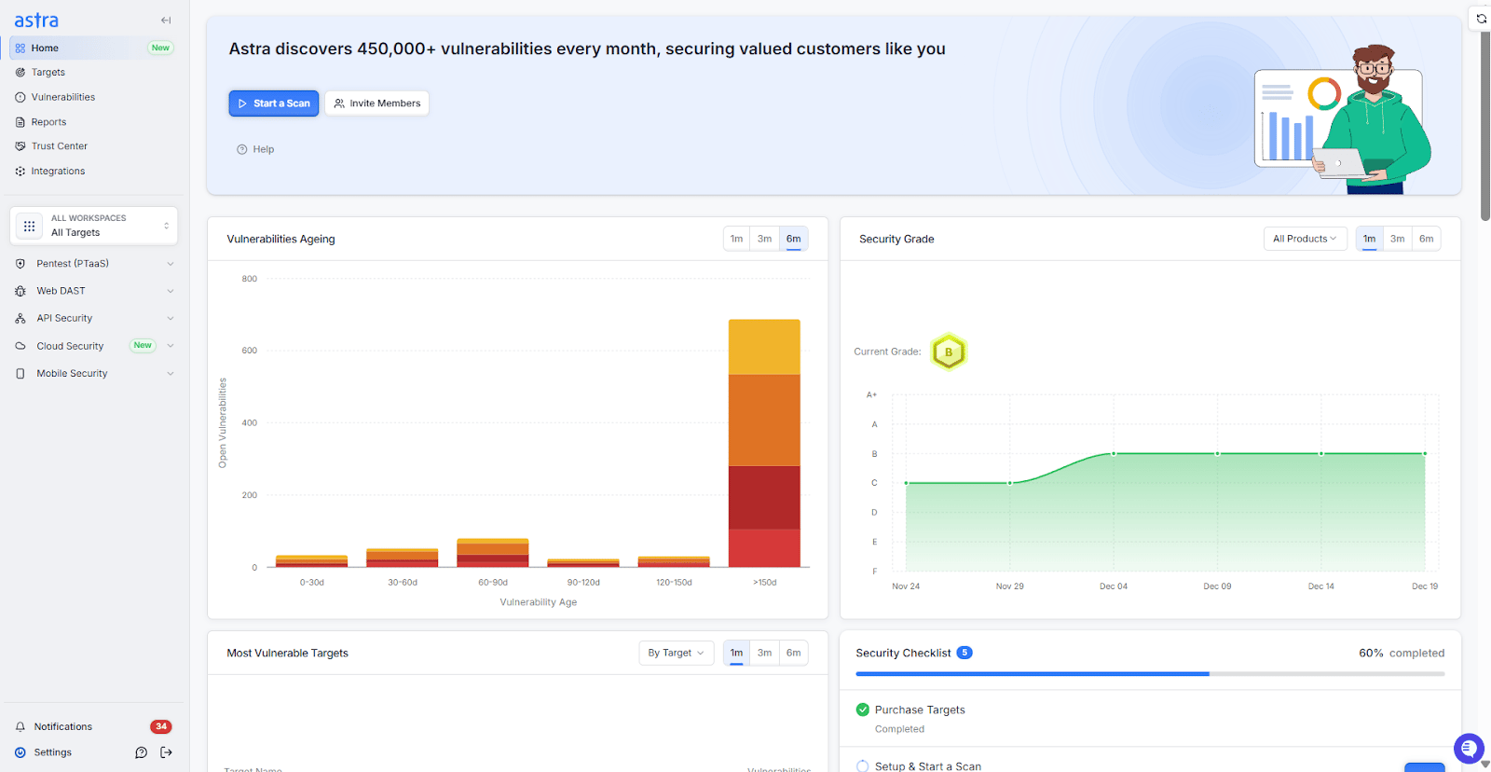This screenshot has width=1491, height=772.
Task: Open the All Workspaces selector
Action: click(94, 226)
